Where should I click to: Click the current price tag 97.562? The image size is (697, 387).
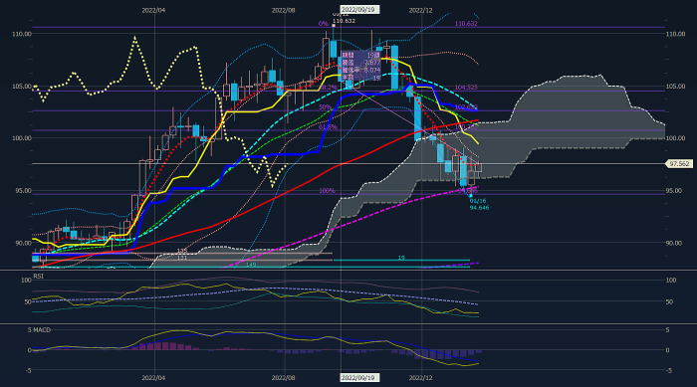click(679, 164)
